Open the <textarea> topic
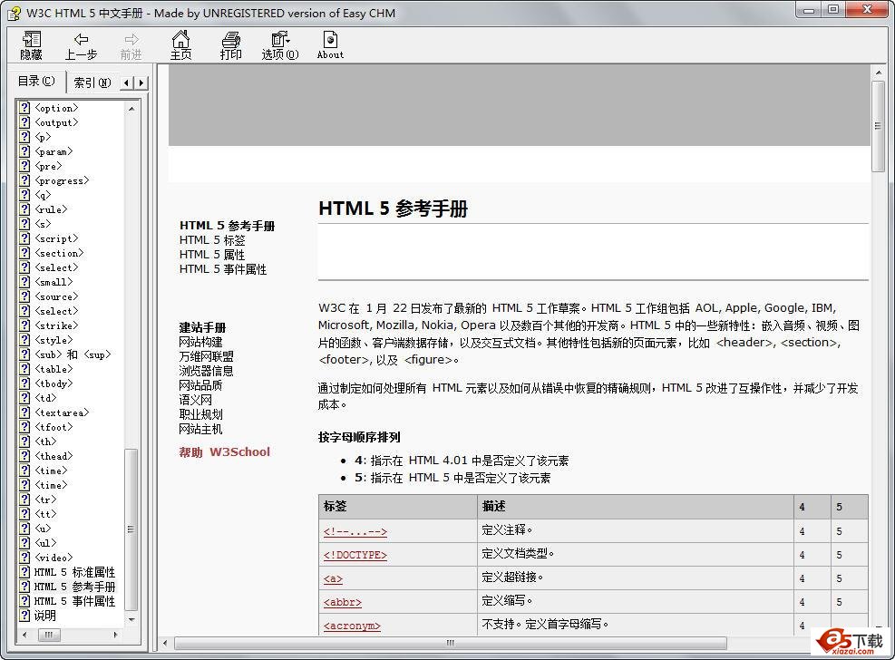This screenshot has width=895, height=660. coord(63,412)
